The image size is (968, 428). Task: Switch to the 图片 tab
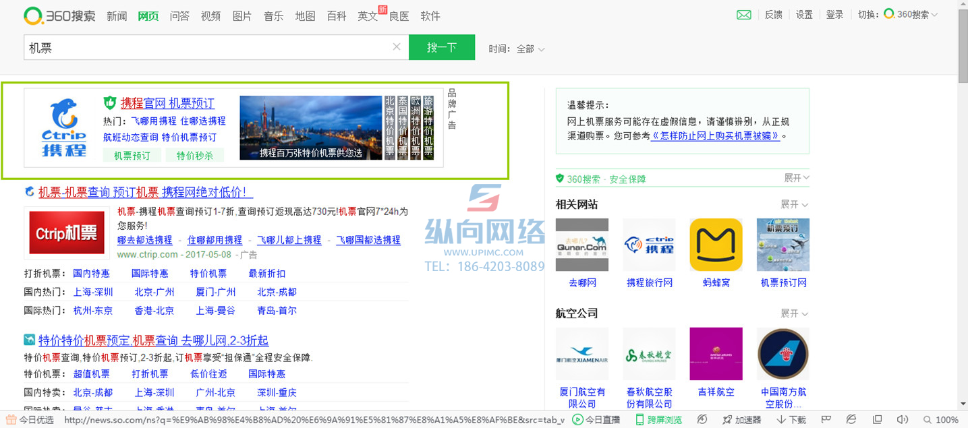click(x=242, y=16)
